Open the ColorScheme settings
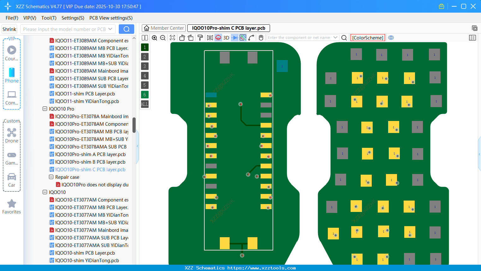Viewport: 481px width, 271px height. [368, 38]
